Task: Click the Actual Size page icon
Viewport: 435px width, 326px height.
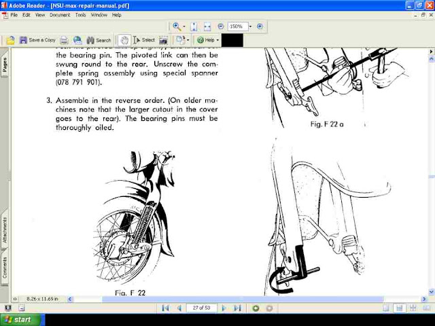Action: [x=194, y=26]
